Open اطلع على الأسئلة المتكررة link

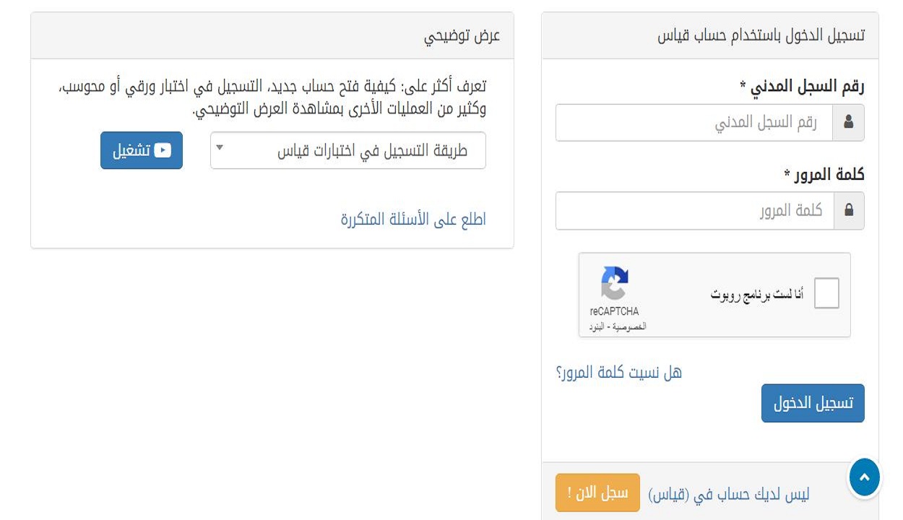click(x=413, y=220)
